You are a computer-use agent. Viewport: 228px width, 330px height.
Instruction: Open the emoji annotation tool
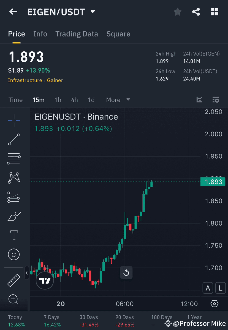tap(14, 254)
